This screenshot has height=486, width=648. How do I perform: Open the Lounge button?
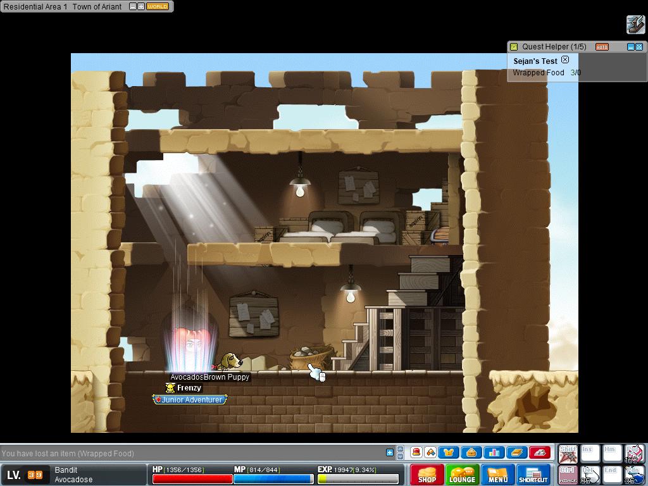[x=463, y=475]
